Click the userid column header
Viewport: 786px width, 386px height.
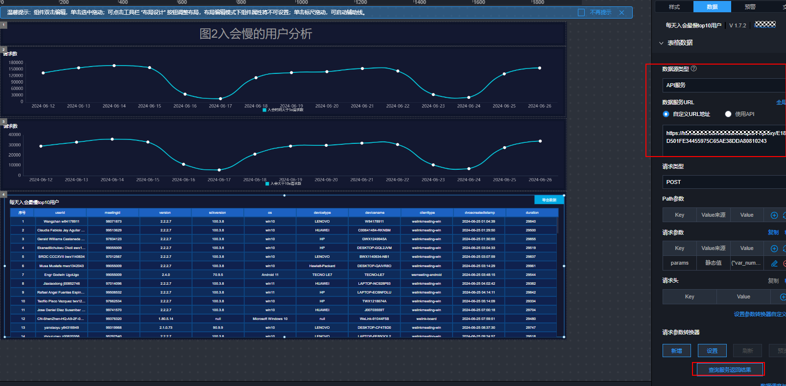(60, 213)
